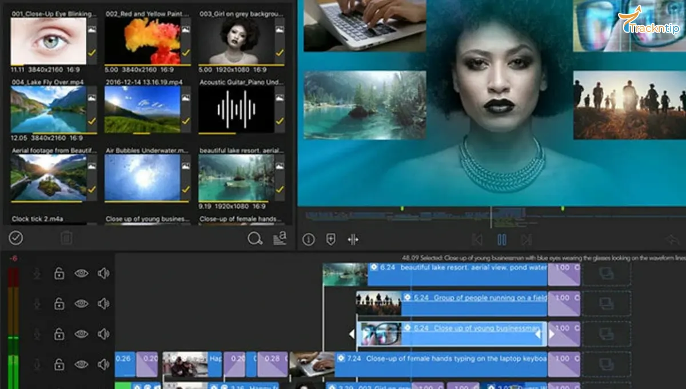The image size is (686, 389).
Task: Select the circled checkmark icon in the library toolbar
Action: [15, 239]
